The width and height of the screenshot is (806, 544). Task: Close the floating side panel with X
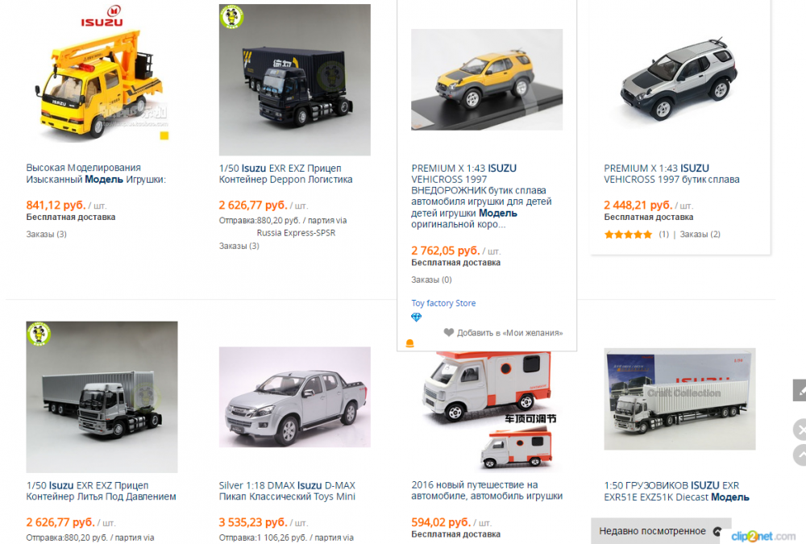[x=800, y=430]
